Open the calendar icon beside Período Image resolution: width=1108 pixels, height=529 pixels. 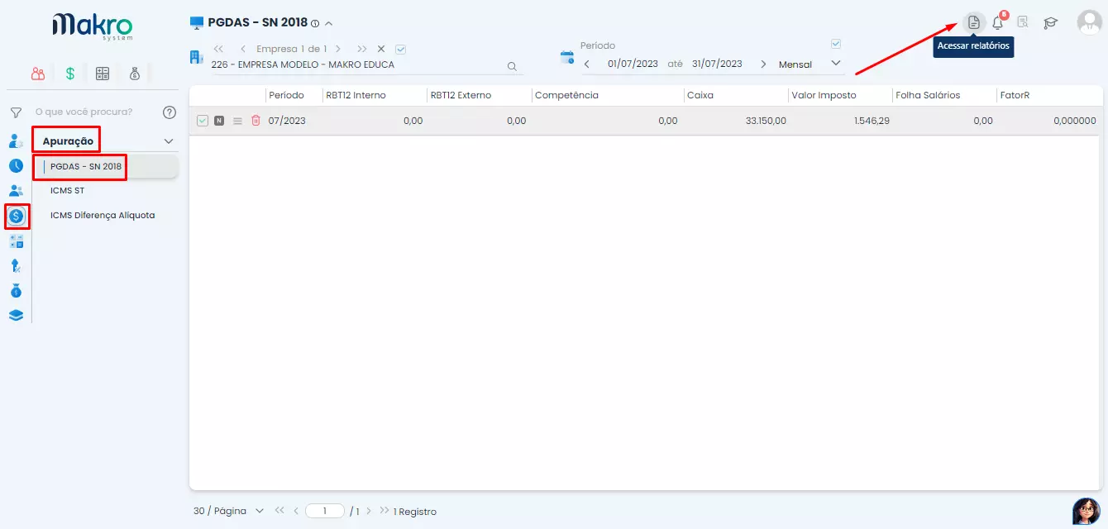[567, 57]
